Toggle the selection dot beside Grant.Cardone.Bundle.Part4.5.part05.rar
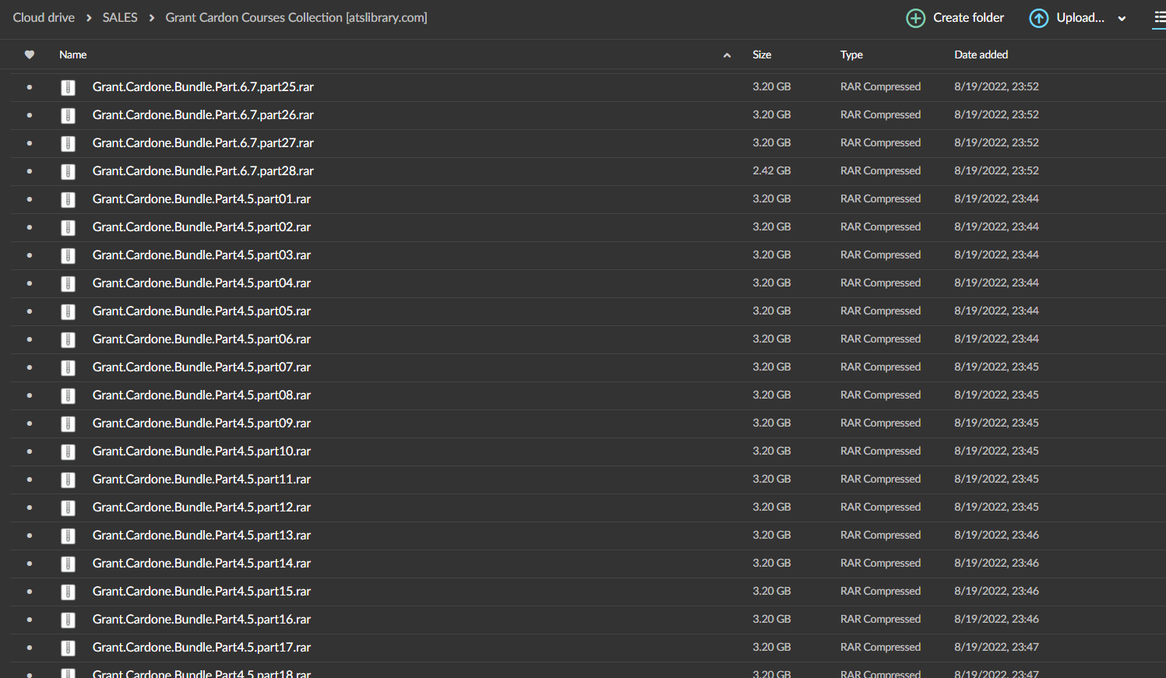Viewport: 1166px width, 678px height. pos(29,311)
